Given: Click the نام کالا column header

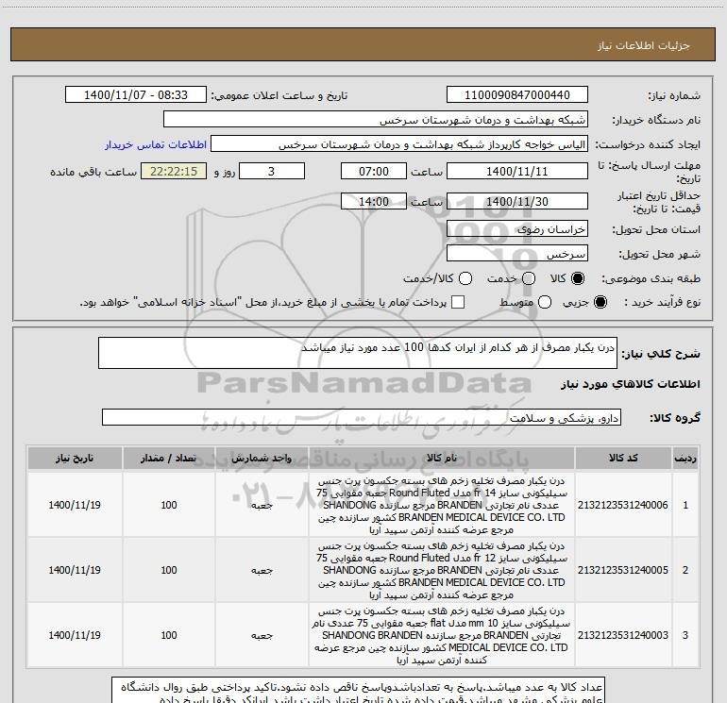Looking at the screenshot, I should (442, 459).
